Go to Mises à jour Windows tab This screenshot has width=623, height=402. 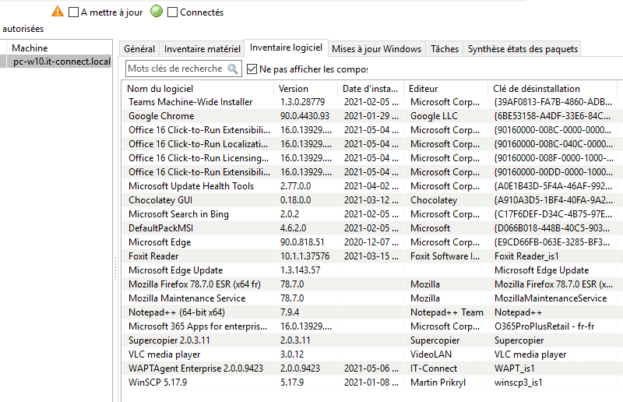pos(376,49)
